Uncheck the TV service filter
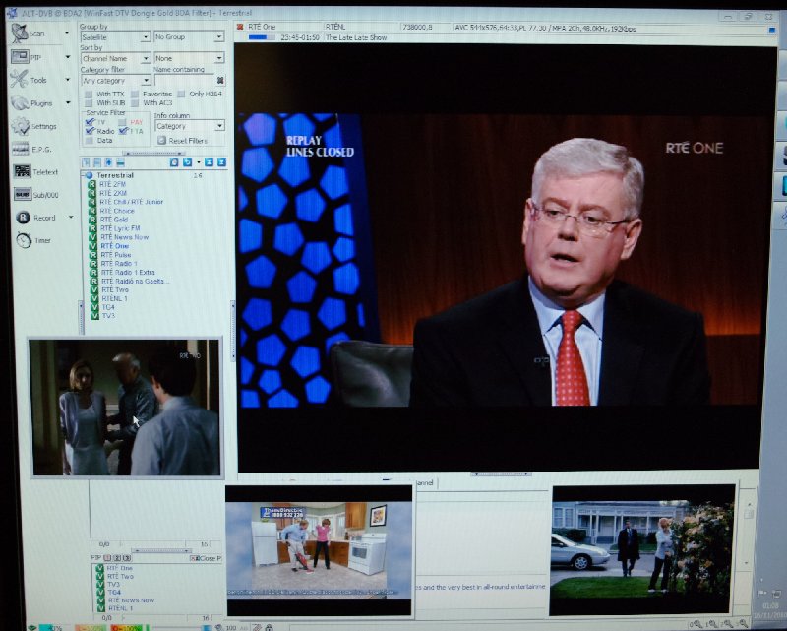Screen dimensions: 787x631 pyautogui.click(x=90, y=122)
